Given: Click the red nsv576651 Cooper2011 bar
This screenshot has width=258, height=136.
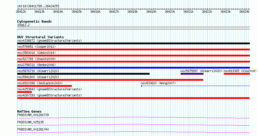Looking at the screenshot, I should click(133, 49).
